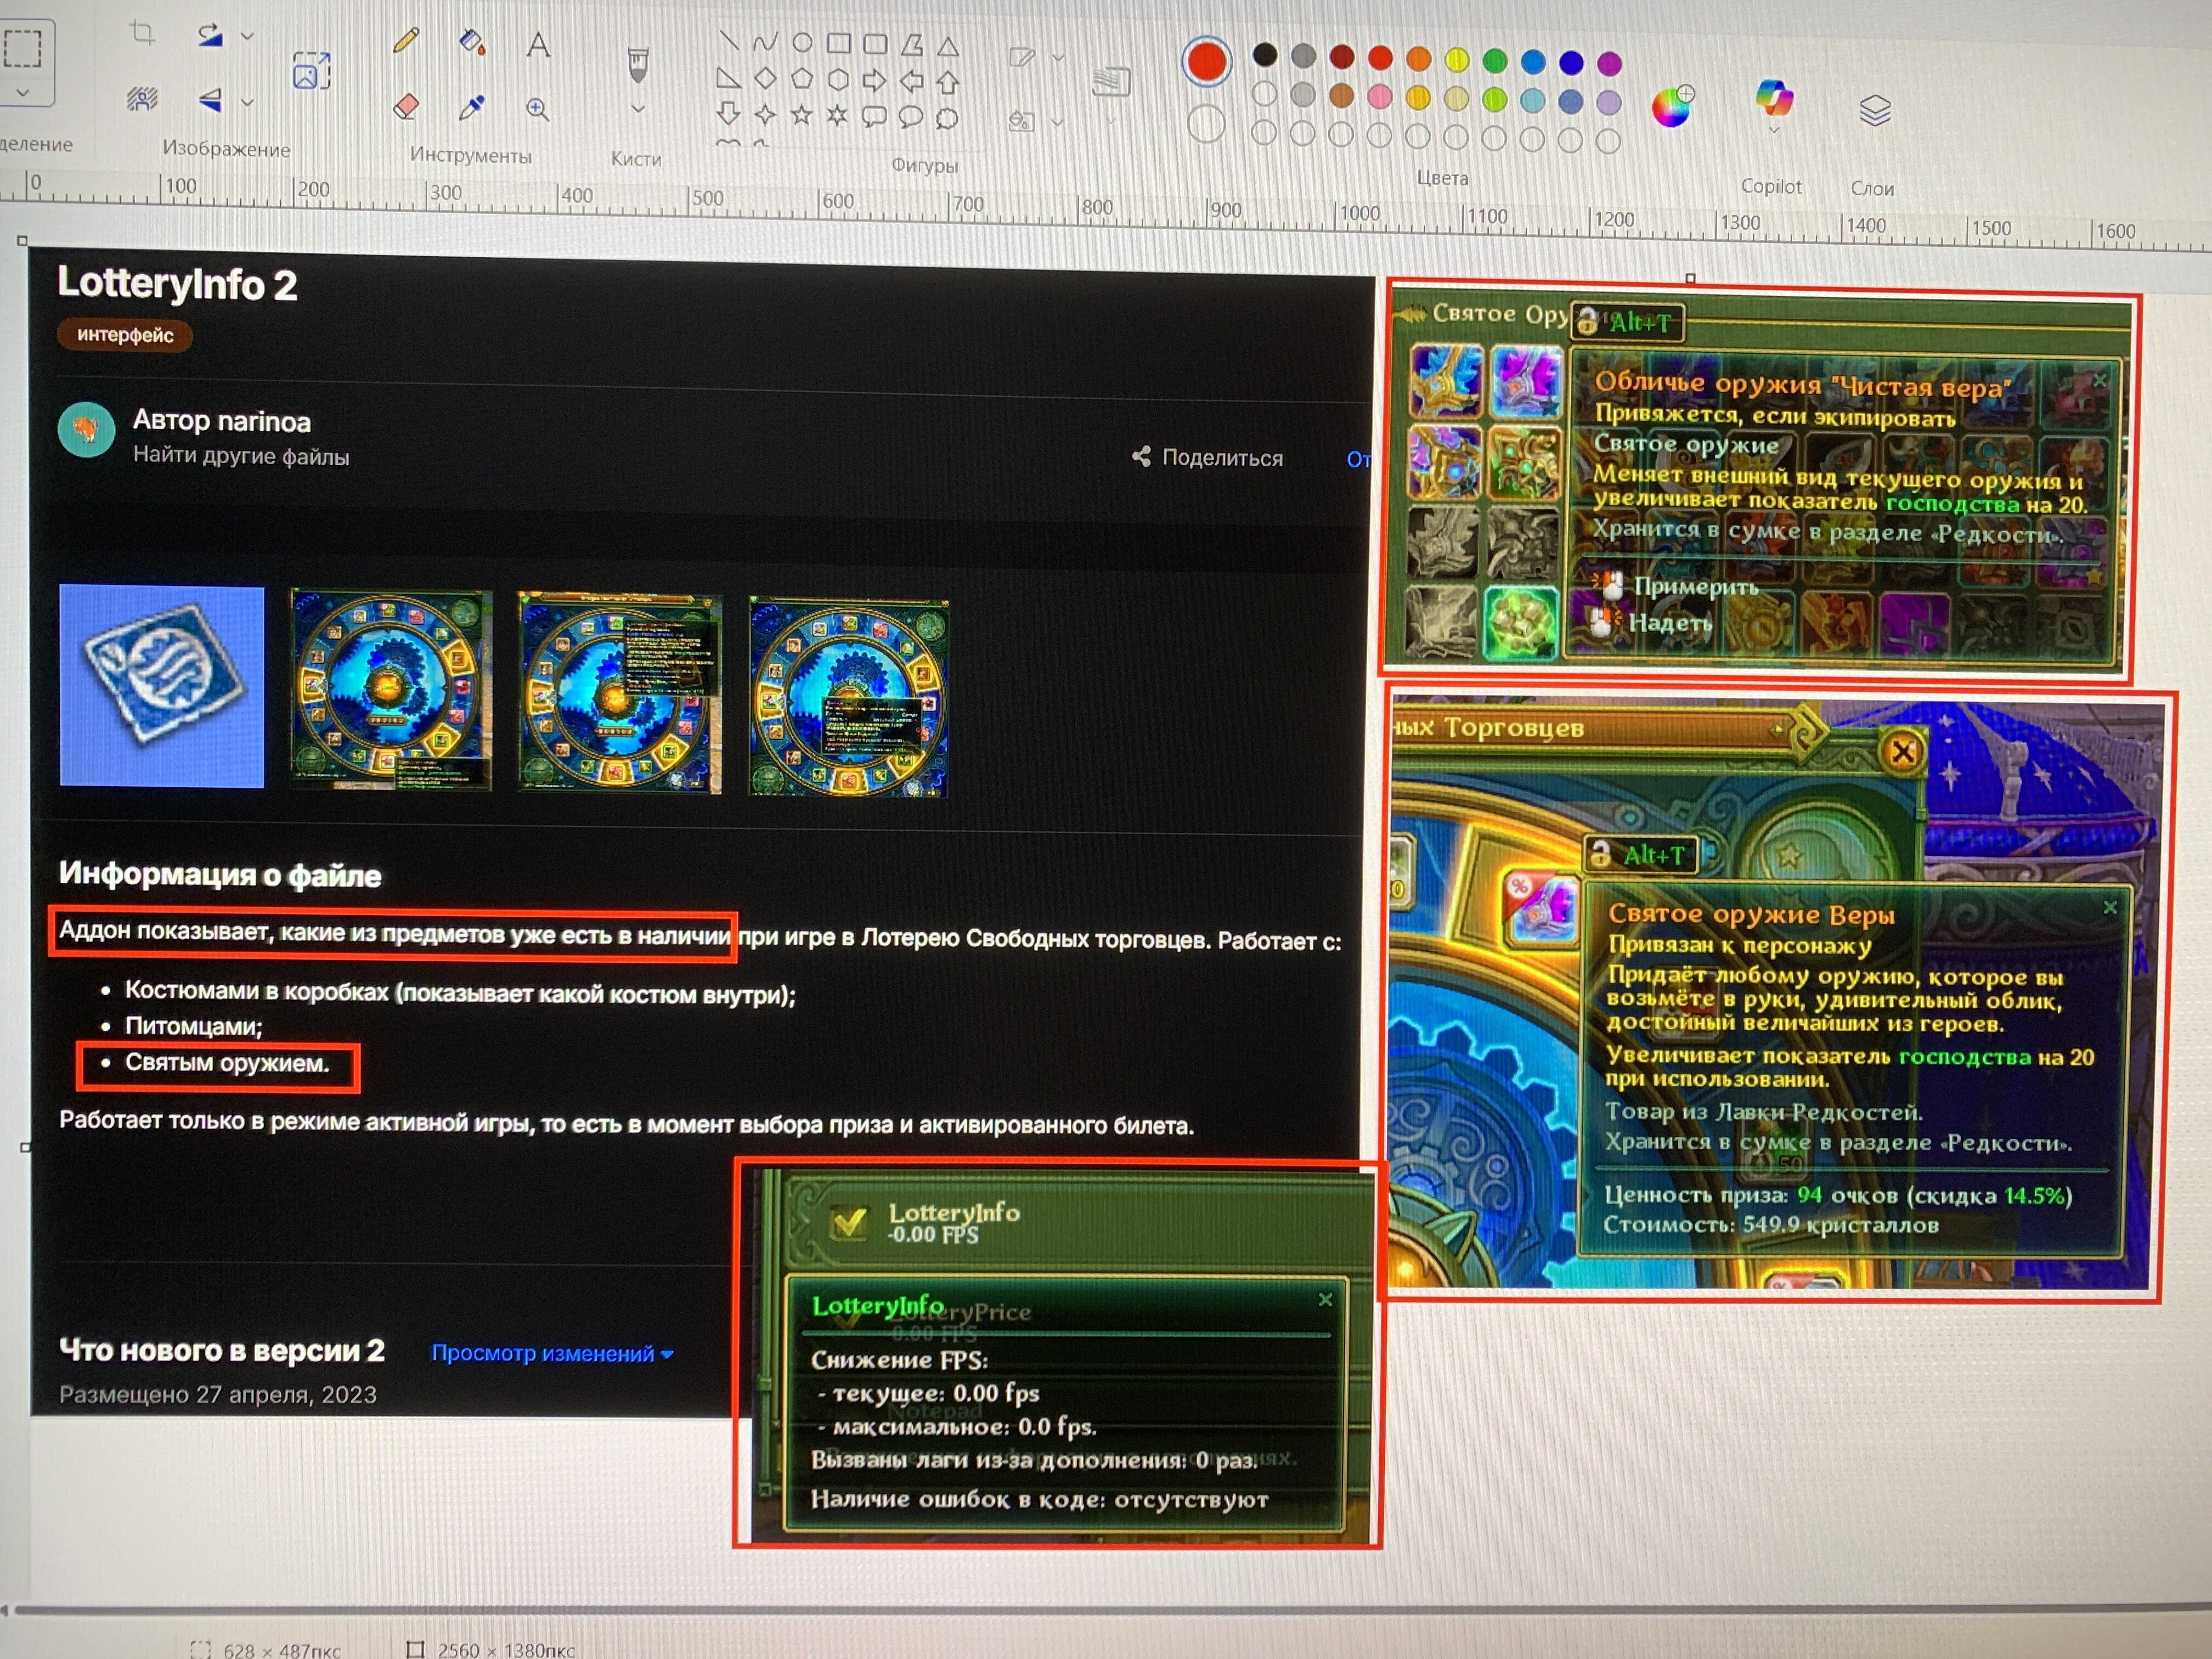Choose the Curve shape

coord(765,42)
